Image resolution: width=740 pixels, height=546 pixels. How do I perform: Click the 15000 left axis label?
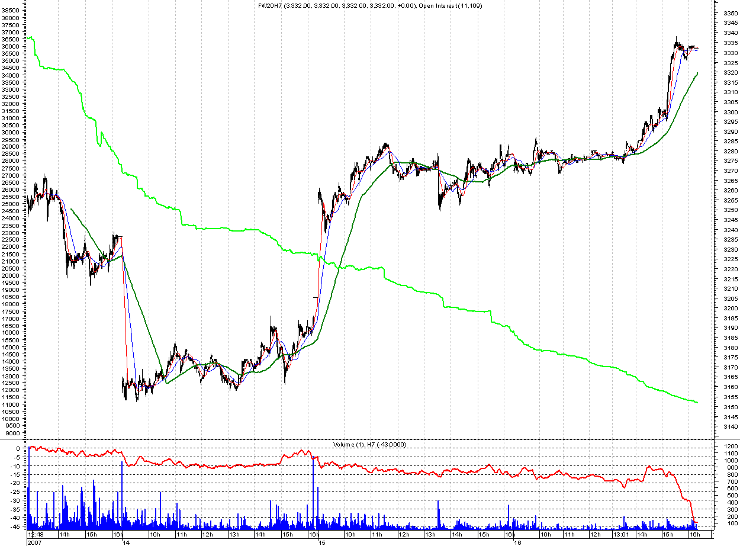point(11,347)
